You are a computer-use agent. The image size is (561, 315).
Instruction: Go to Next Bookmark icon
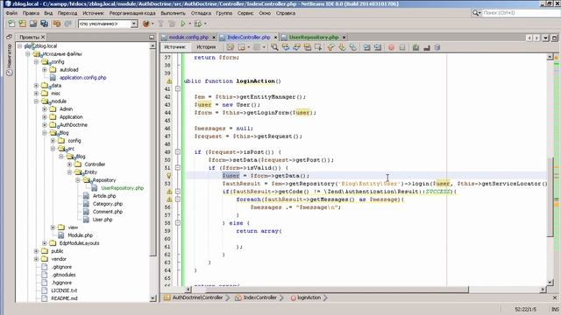coord(342,47)
